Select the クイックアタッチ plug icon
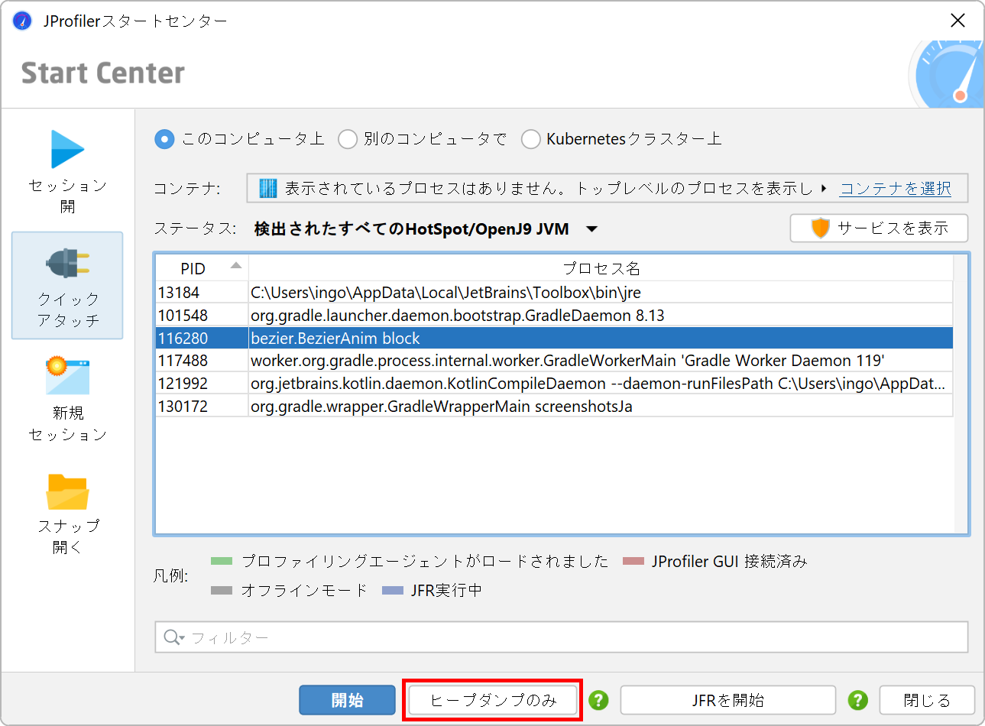Screen dimensions: 985x726 point(67,264)
